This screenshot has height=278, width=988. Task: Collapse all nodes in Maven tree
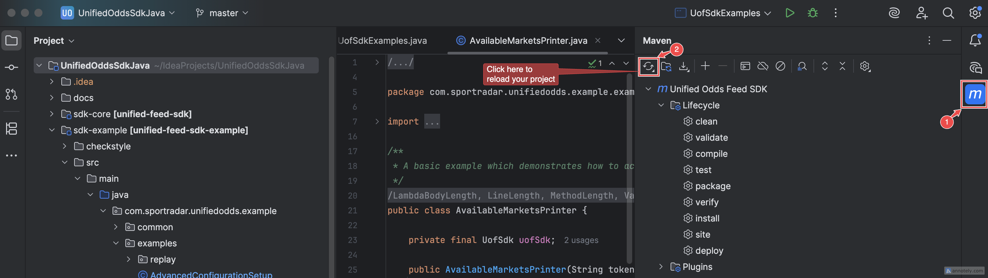(x=842, y=66)
